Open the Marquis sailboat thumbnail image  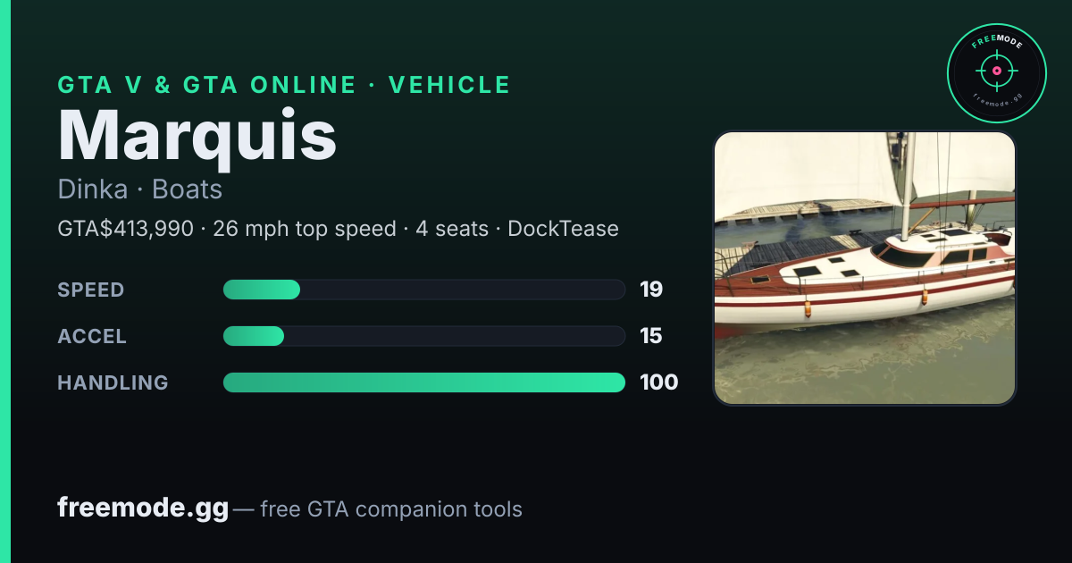(x=865, y=268)
